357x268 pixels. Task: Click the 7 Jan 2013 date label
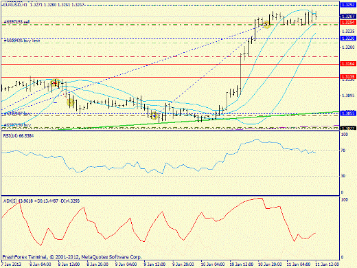(12, 265)
